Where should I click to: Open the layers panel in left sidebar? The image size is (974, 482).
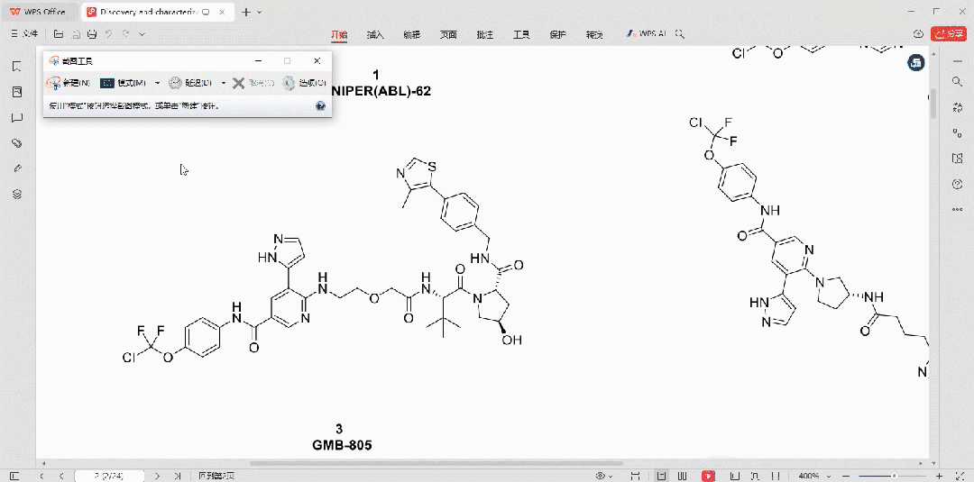click(x=17, y=194)
